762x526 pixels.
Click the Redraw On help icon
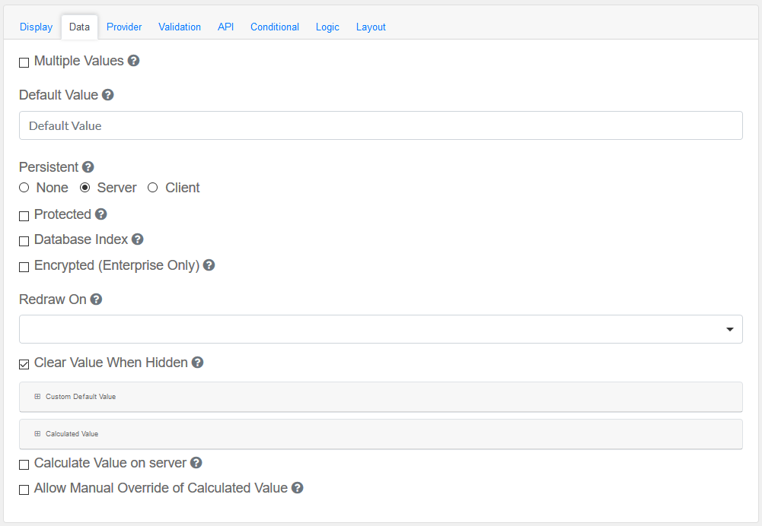97,299
